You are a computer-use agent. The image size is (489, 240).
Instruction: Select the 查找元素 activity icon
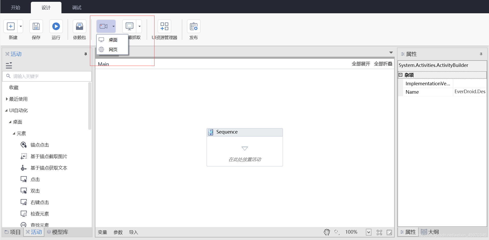pos(24,225)
